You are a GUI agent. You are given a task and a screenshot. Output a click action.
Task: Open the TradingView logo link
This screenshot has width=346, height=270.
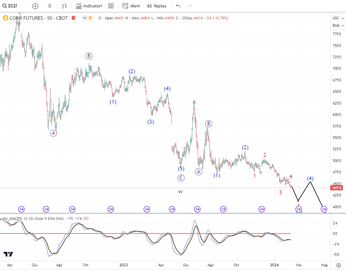[x=8, y=254]
